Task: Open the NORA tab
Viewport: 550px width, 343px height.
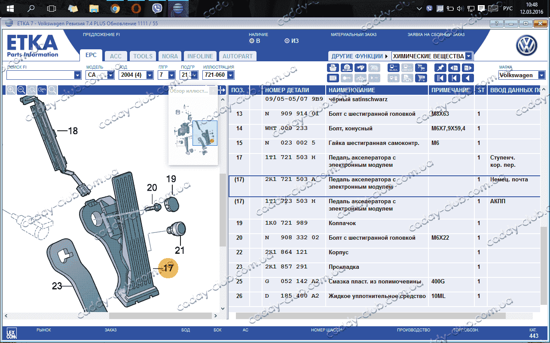Action: tap(170, 56)
